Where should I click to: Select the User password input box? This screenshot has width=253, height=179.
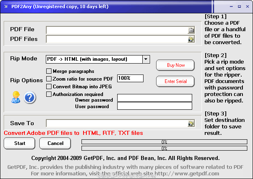[x=154, y=106]
